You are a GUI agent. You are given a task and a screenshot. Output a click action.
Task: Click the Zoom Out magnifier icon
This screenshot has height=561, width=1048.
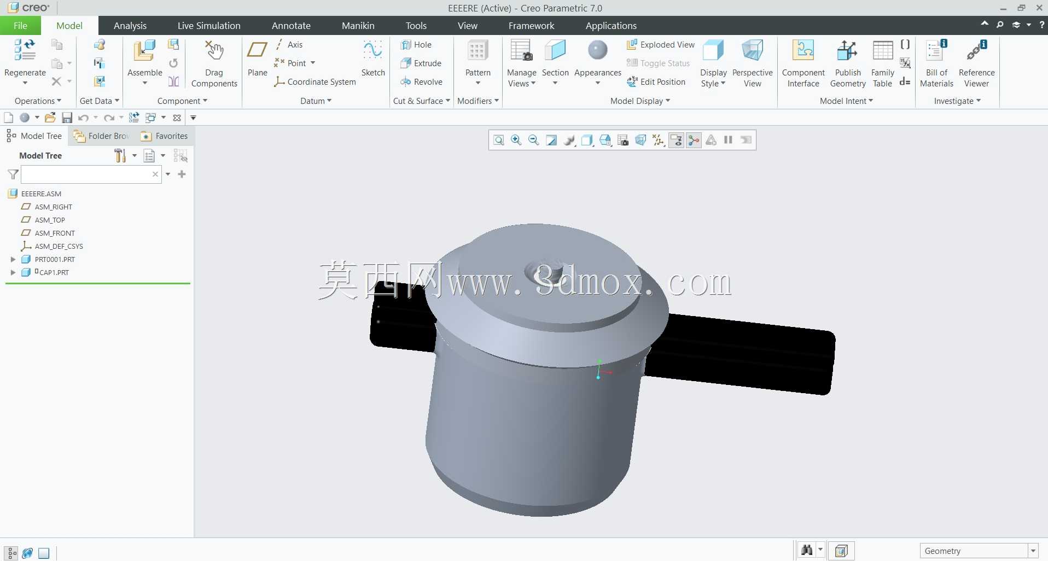[534, 141]
